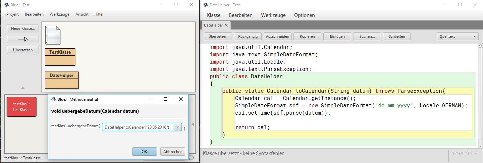
Task: Select the inheritance arrow tool
Action: [23, 39]
